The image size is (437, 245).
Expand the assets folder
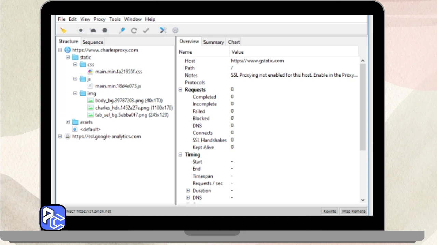tap(68, 122)
